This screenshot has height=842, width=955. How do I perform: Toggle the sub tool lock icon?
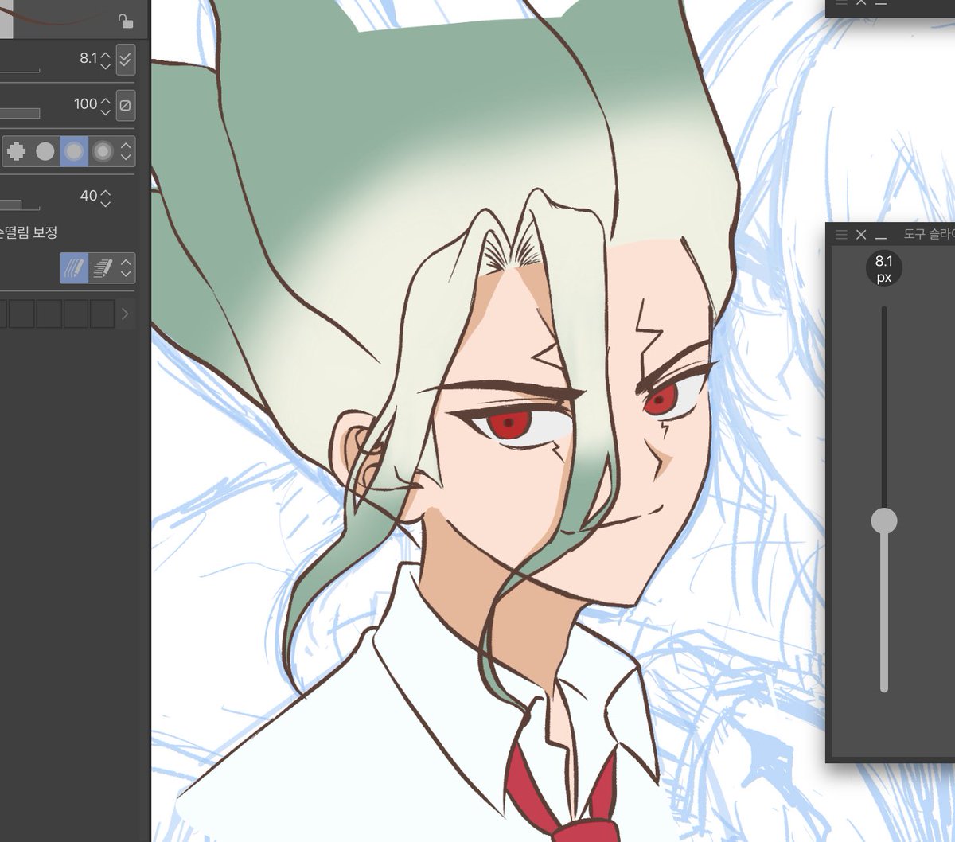point(125,21)
